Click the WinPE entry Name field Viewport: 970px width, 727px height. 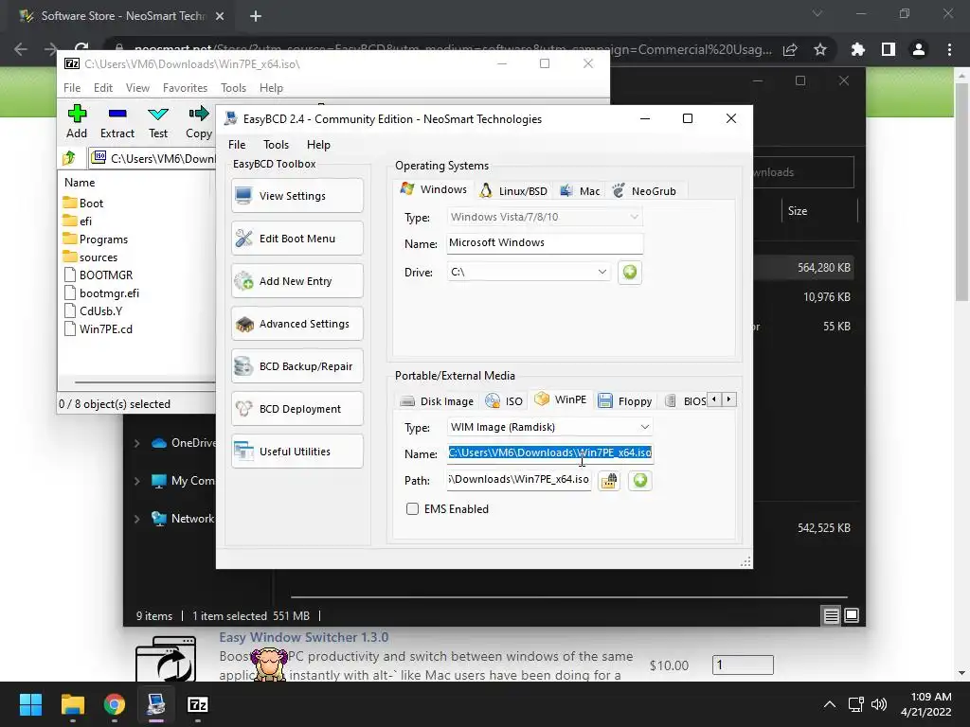point(550,453)
